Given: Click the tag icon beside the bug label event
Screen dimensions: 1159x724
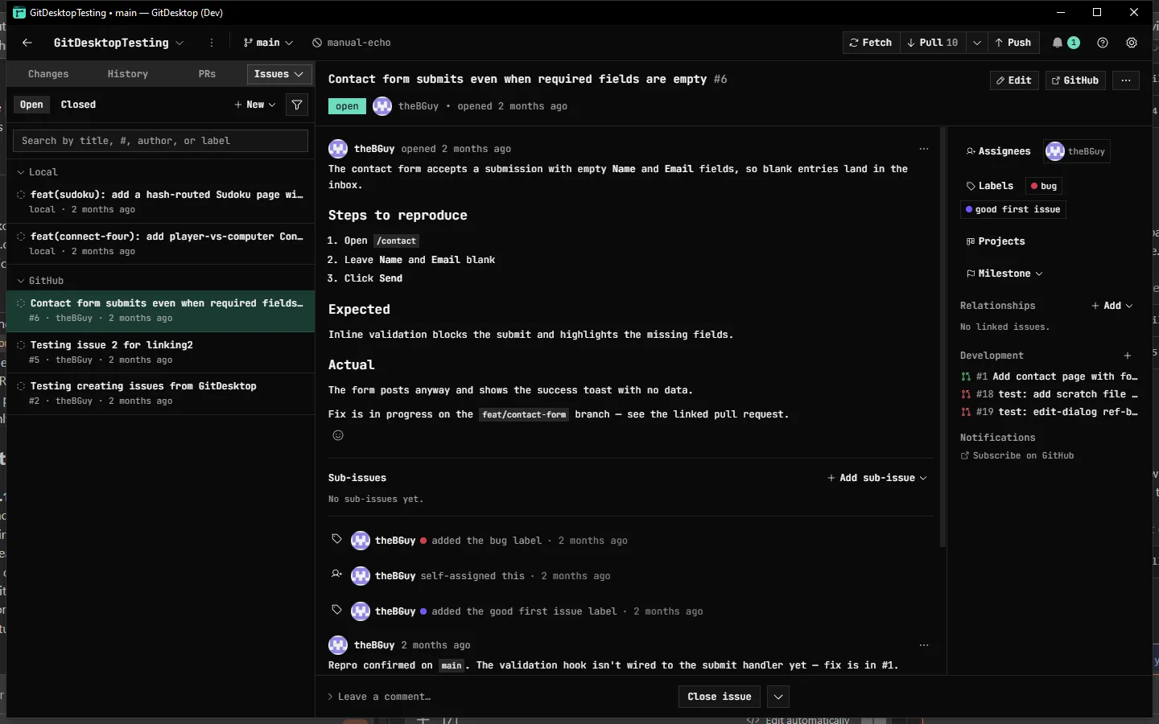Looking at the screenshot, I should coord(337,539).
